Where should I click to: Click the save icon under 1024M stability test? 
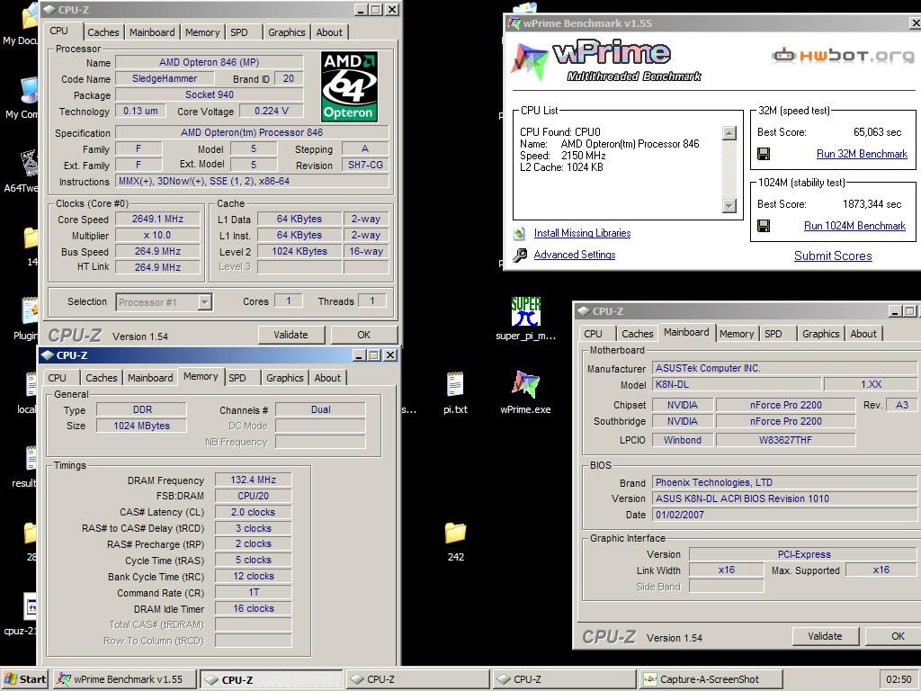[764, 226]
